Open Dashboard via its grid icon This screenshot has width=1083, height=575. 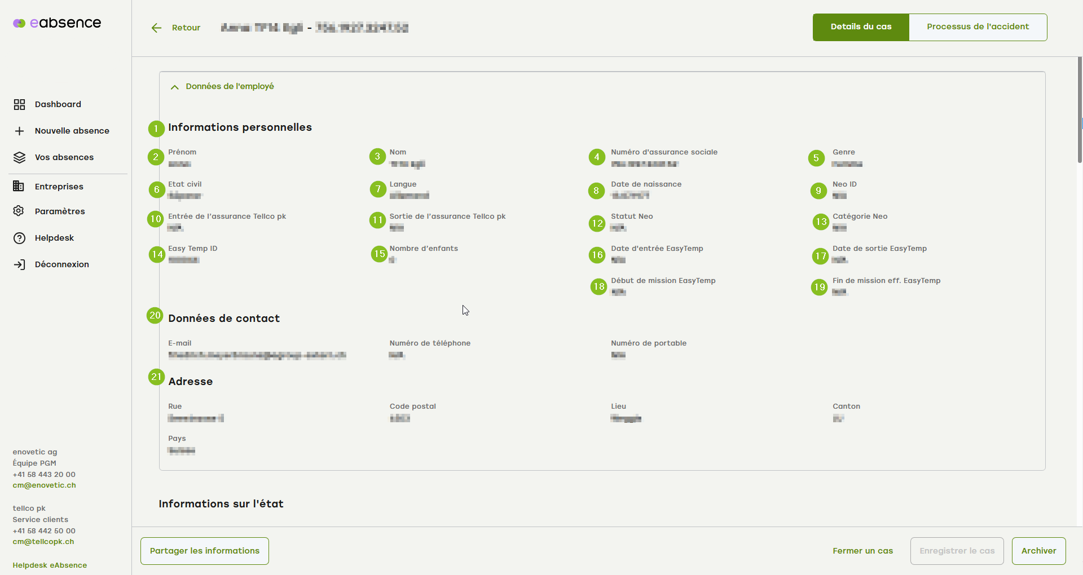coord(19,104)
